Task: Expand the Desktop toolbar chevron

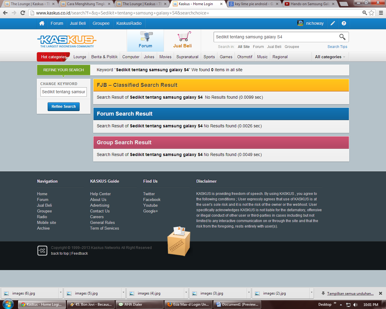Action: click(x=335, y=303)
